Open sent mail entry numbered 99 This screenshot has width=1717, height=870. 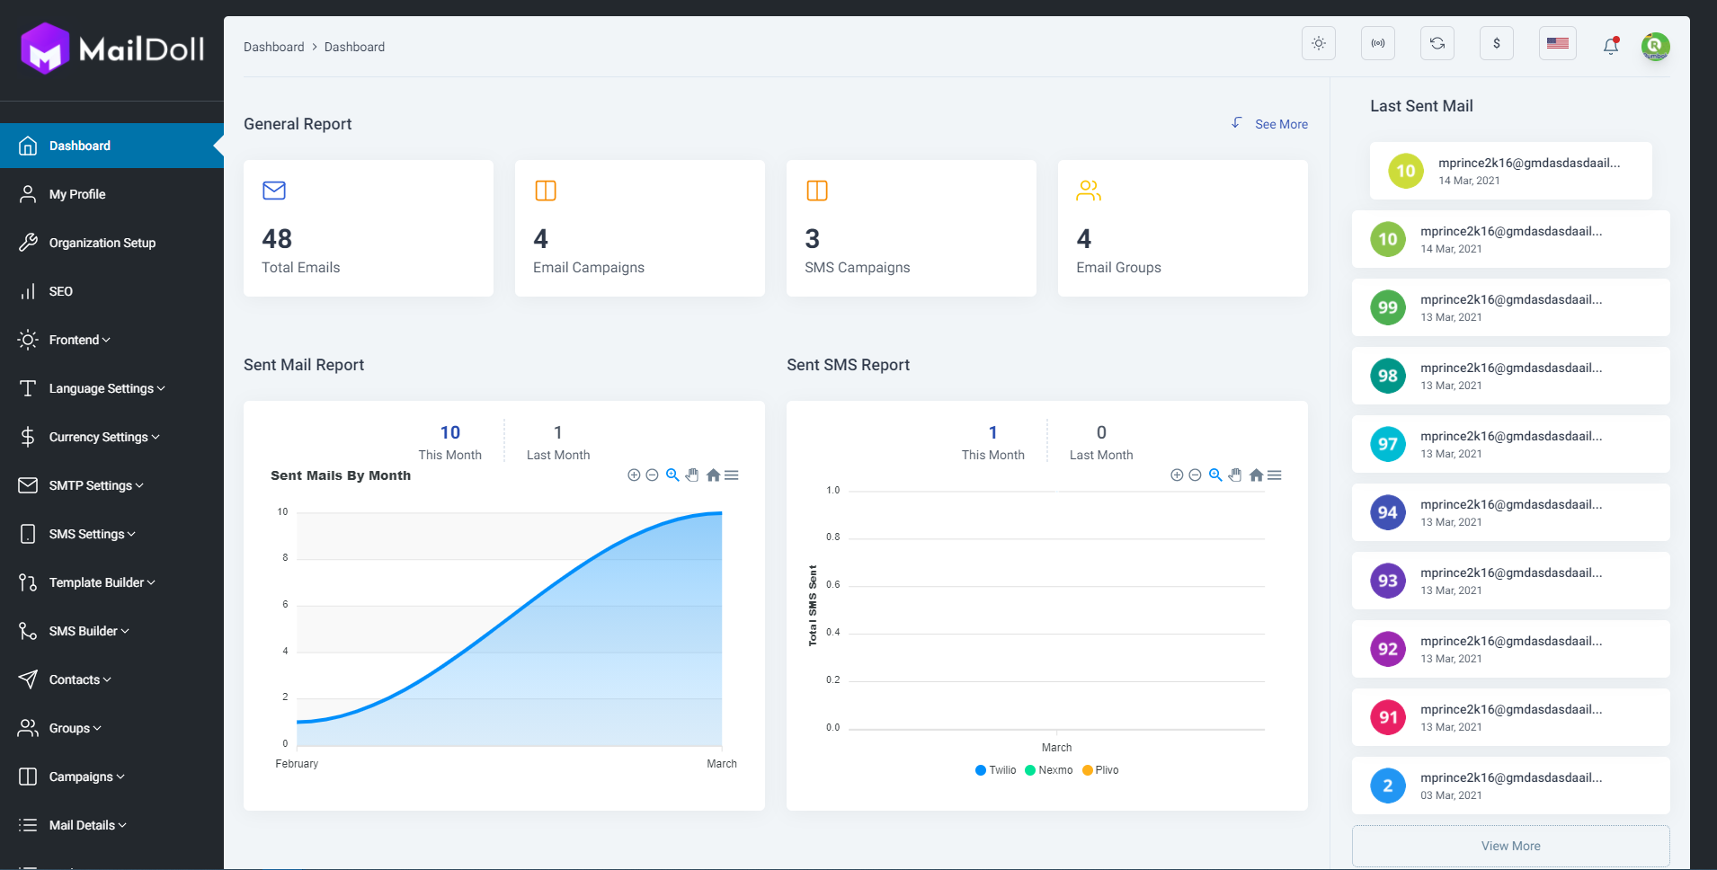[x=1510, y=307]
